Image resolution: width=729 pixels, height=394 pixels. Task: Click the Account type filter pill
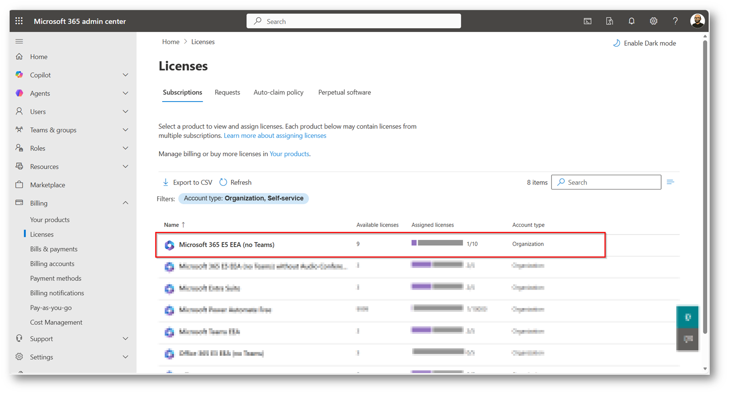point(243,198)
